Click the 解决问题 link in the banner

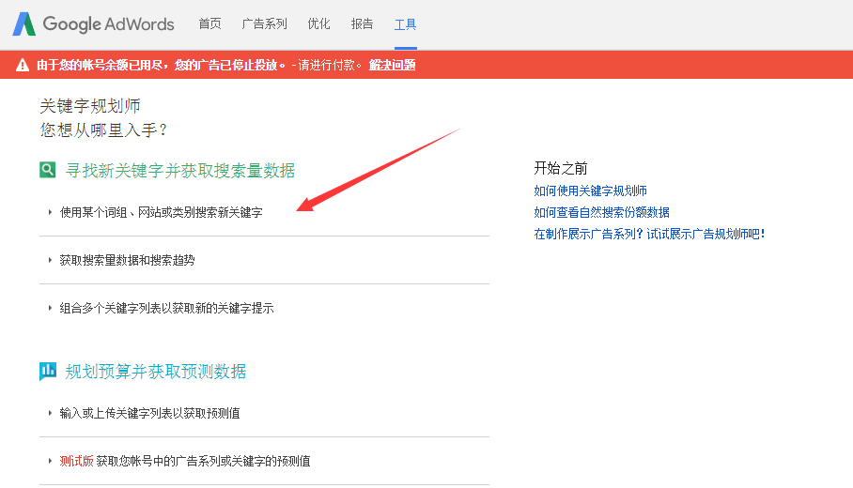coord(393,65)
